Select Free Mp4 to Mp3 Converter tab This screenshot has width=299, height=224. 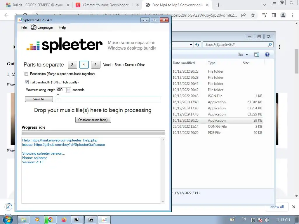177,5
